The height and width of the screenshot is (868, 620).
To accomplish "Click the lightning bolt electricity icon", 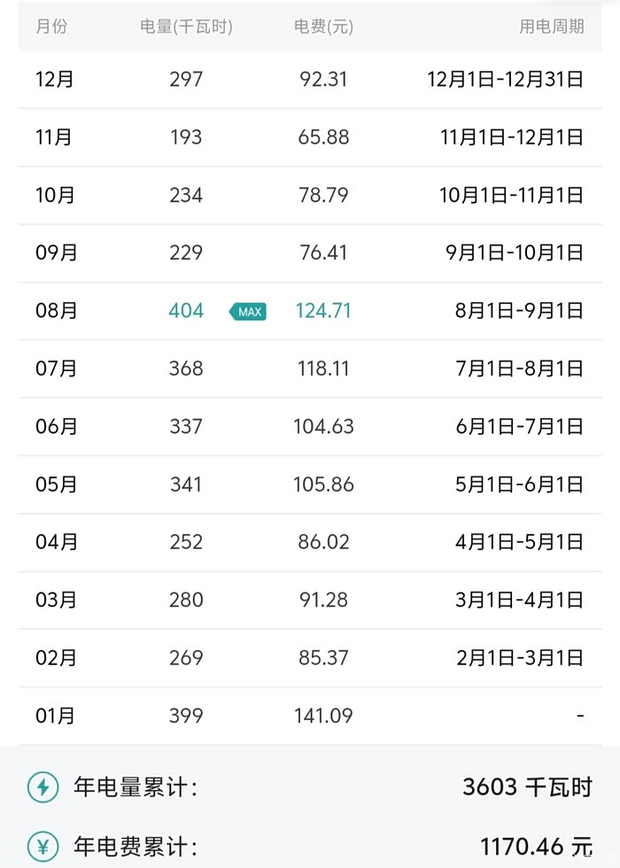I will coord(43,787).
